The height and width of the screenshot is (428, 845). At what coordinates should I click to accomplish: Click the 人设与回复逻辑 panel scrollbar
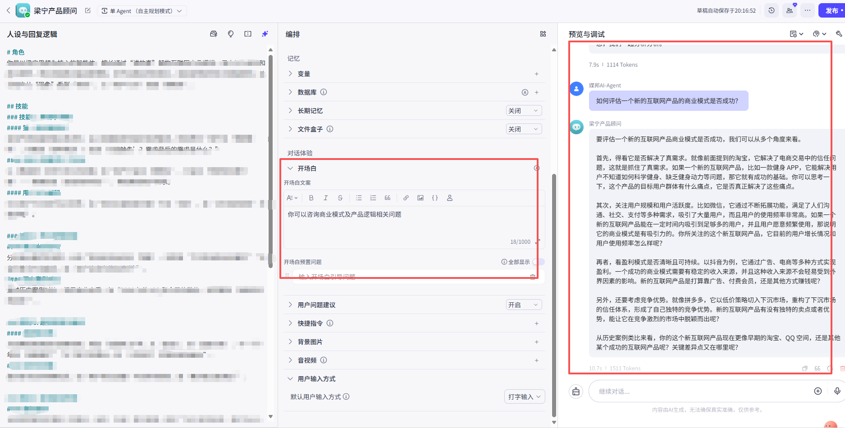click(270, 161)
